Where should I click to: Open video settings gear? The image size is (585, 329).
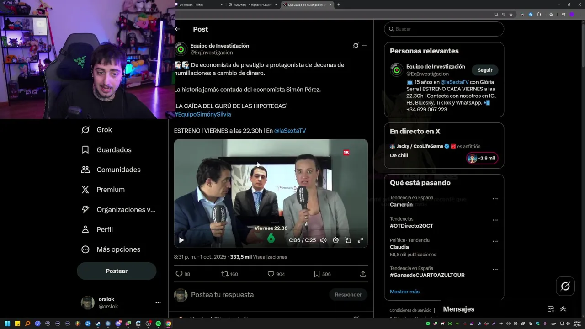(x=335, y=240)
